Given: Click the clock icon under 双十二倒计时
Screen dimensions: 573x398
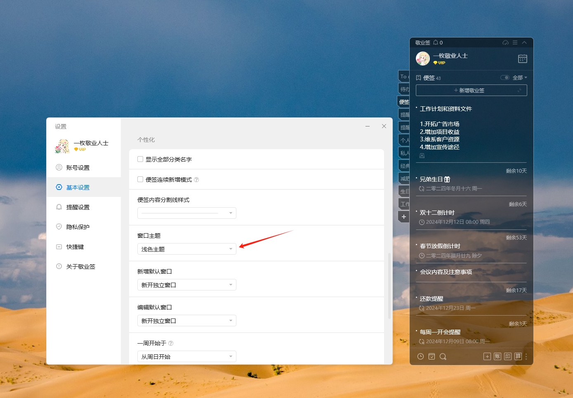Looking at the screenshot, I should pyautogui.click(x=422, y=222).
